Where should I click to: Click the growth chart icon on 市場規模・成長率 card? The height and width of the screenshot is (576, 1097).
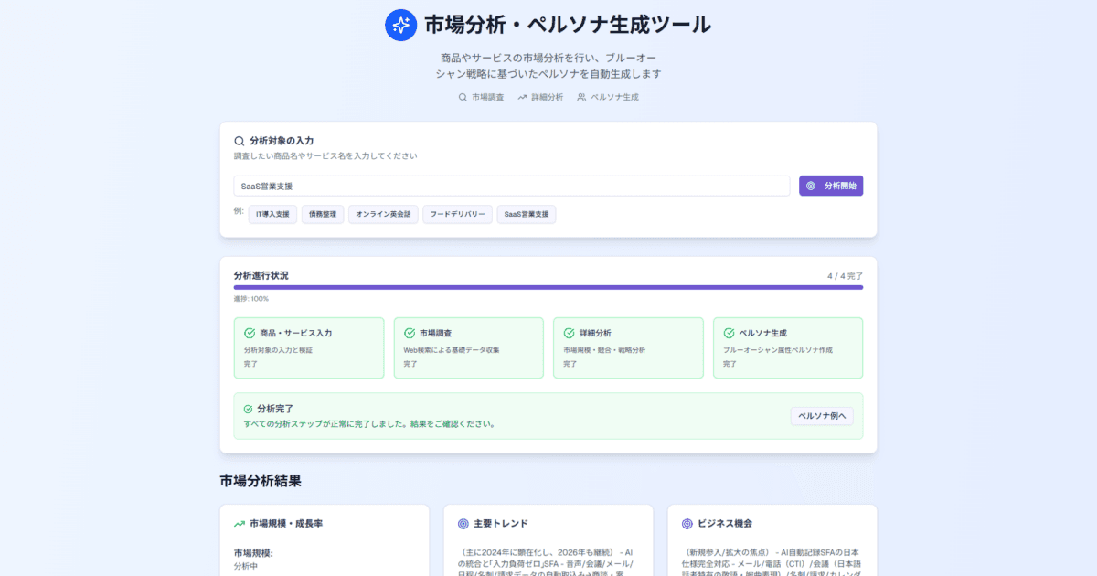click(x=236, y=524)
